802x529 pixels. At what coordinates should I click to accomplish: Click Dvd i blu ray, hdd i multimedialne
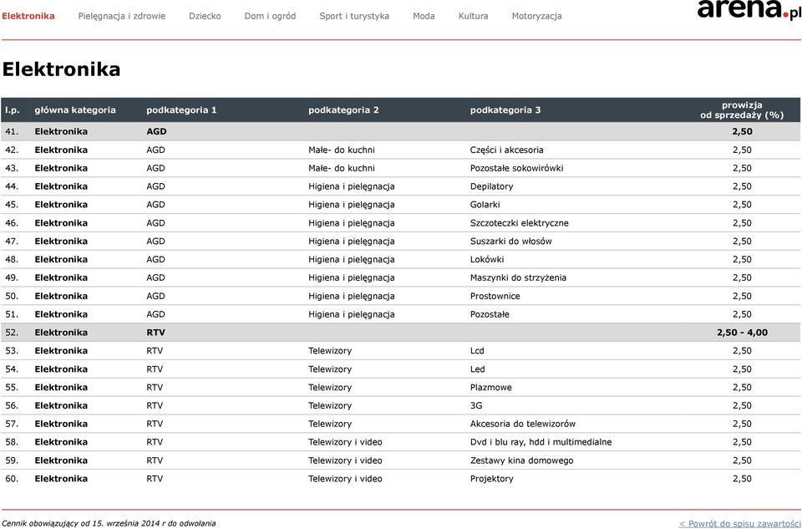click(541, 443)
